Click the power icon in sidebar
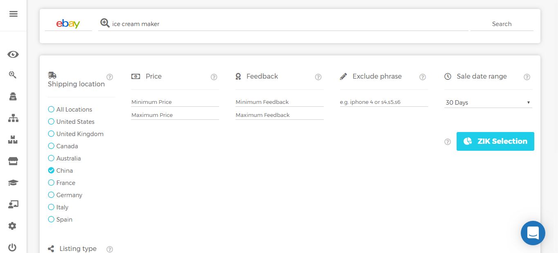 (13, 247)
